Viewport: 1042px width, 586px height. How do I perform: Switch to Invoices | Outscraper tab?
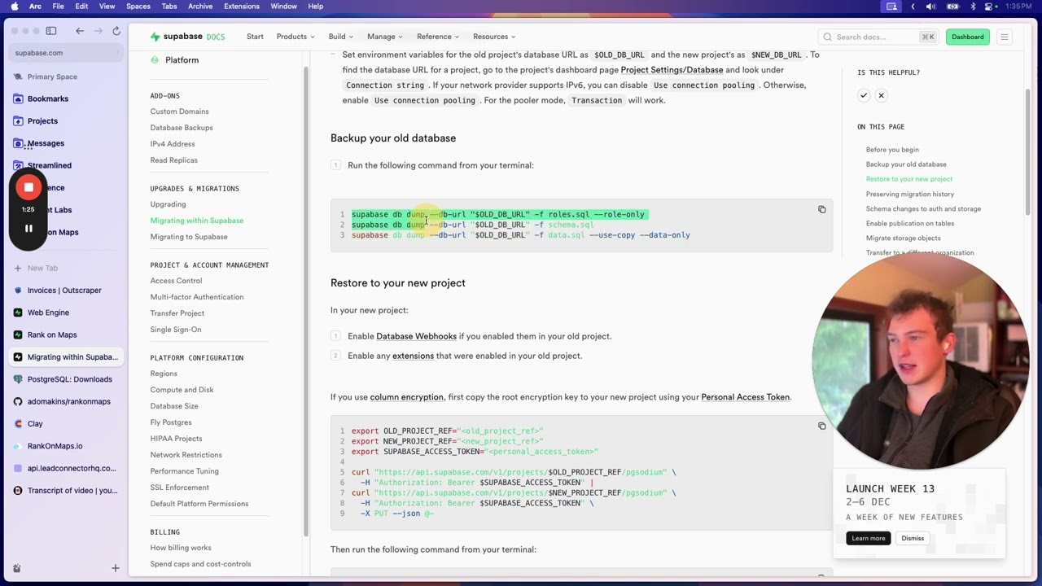65,291
